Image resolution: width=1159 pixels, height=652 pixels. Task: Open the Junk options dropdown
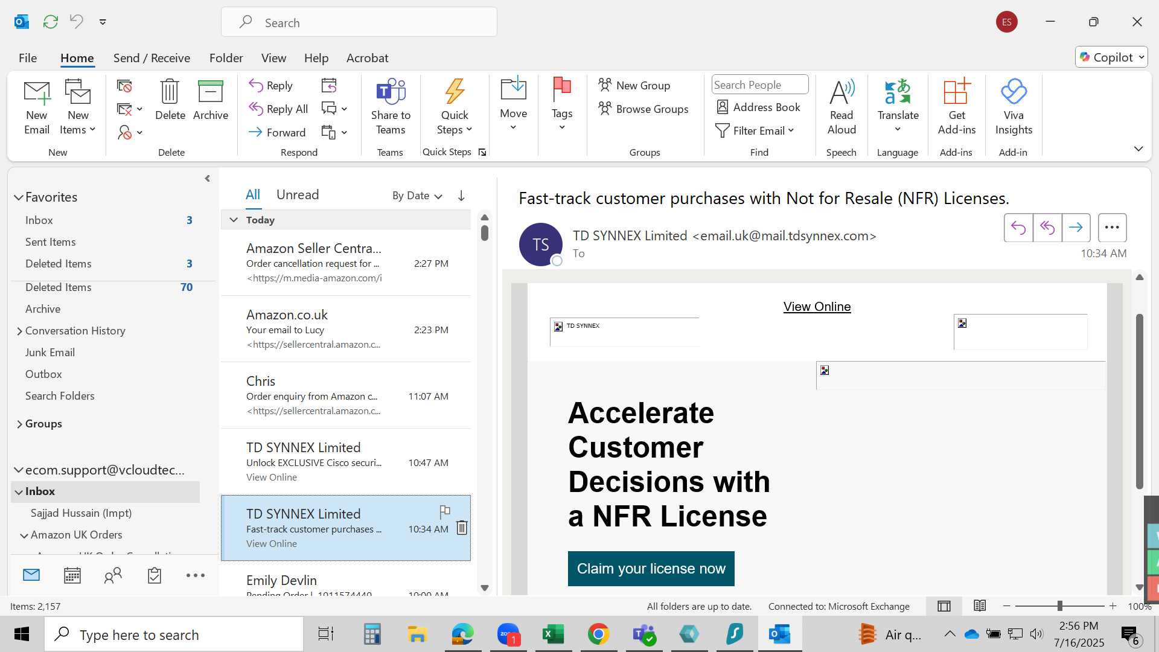pos(130,132)
